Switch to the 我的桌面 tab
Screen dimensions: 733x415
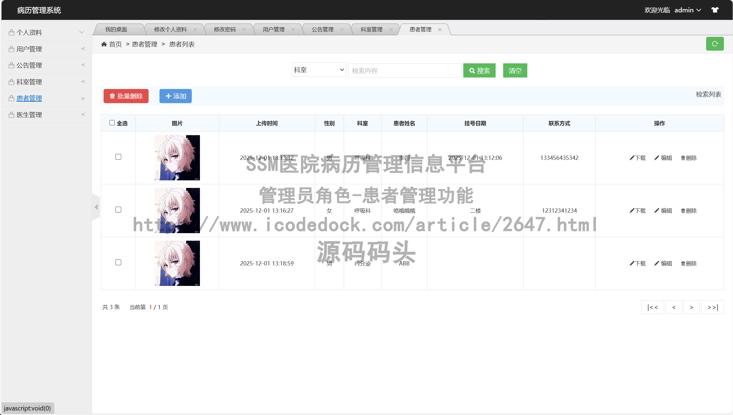[116, 29]
